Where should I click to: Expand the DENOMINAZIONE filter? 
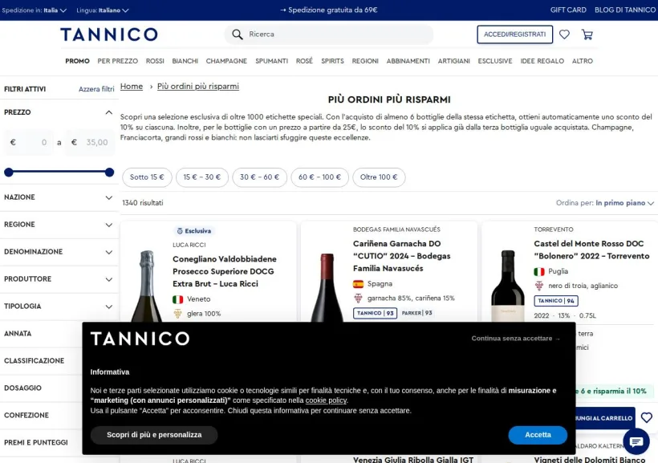[59, 252]
